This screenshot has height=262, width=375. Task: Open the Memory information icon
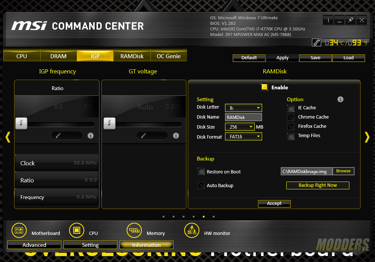coord(134,230)
